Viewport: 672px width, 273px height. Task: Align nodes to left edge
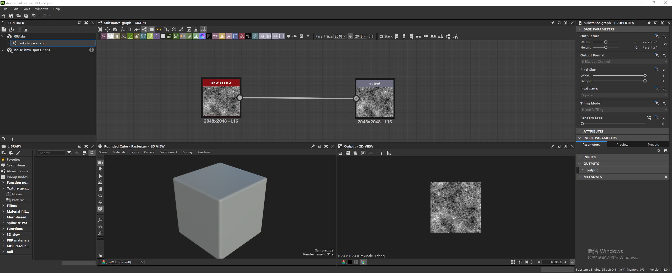coord(397,36)
